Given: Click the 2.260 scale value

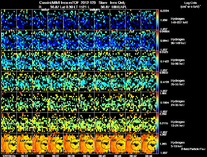Looking at the screenshot, I should click(x=163, y=114).
